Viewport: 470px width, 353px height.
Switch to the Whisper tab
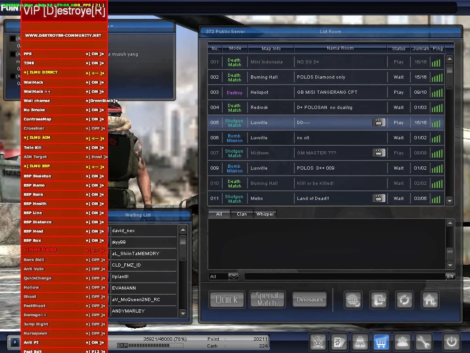(264, 214)
